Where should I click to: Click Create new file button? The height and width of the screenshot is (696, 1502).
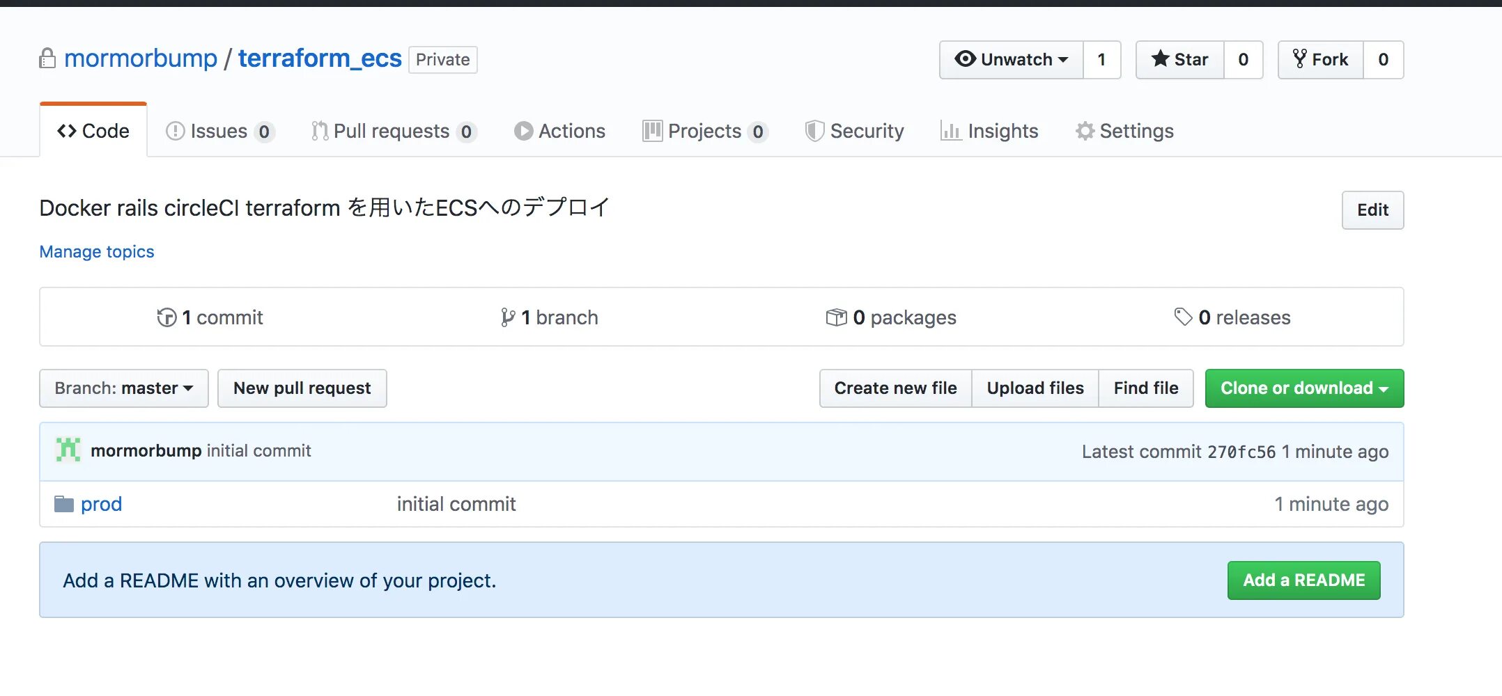coord(896,388)
